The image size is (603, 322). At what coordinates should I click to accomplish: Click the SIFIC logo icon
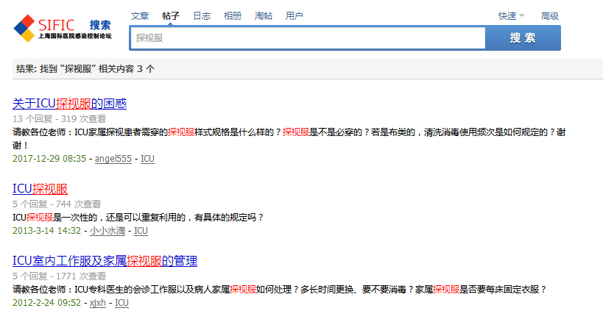24,27
